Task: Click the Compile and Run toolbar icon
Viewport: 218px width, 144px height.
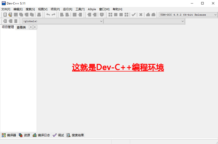Action: tap(121, 14)
